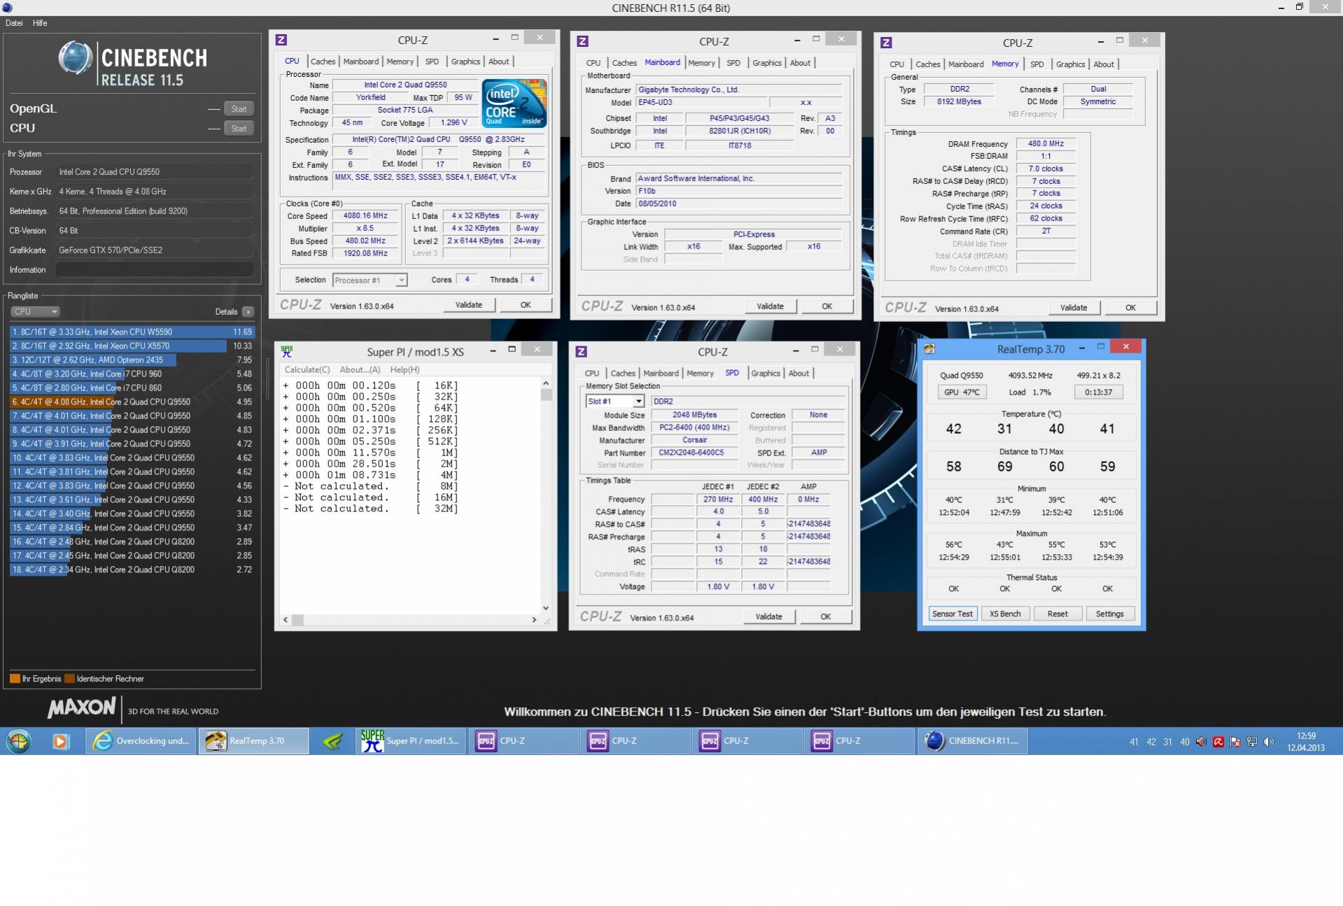Image resolution: width=1343 pixels, height=906 pixels.
Task: Open RealTemp Settings
Action: click(1109, 614)
